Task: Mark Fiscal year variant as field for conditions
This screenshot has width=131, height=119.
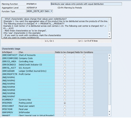Action: (x=84, y=106)
